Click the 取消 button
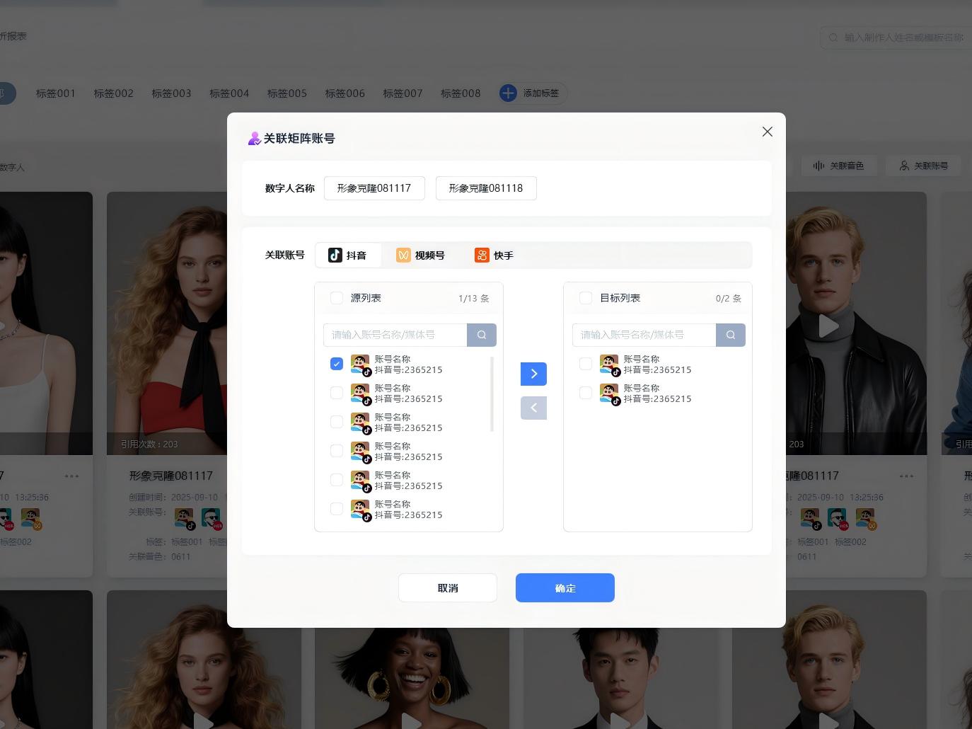This screenshot has height=729, width=972. pos(447,588)
